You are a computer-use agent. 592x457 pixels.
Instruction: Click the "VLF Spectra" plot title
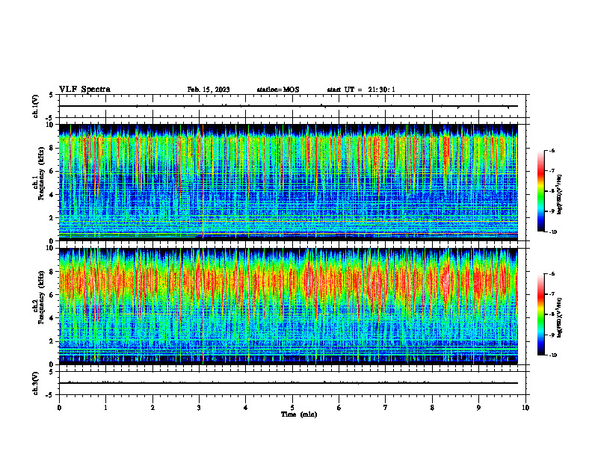pos(84,90)
